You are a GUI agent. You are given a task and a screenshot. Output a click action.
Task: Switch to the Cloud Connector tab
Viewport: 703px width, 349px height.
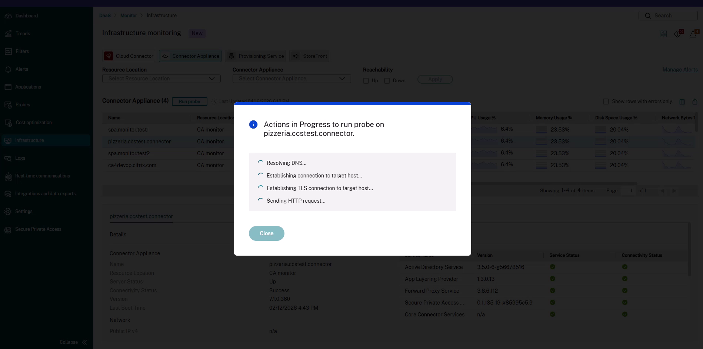[x=129, y=56]
